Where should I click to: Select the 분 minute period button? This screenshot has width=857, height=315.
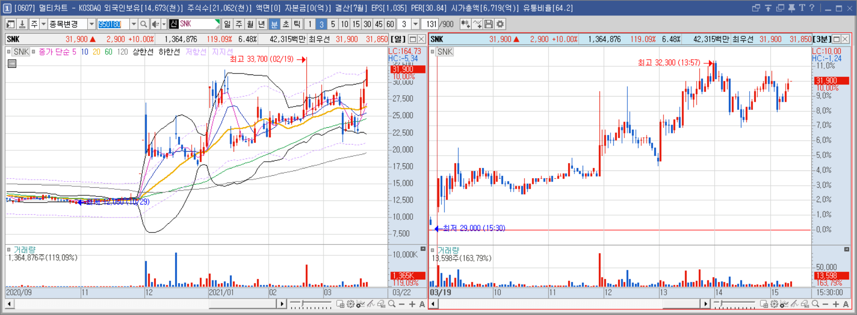(274, 24)
